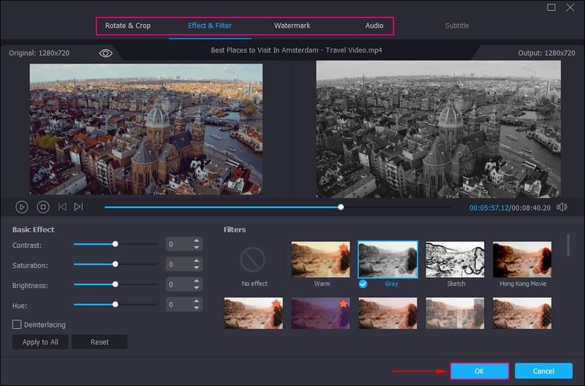Mute the volume speaker icon

[562, 207]
